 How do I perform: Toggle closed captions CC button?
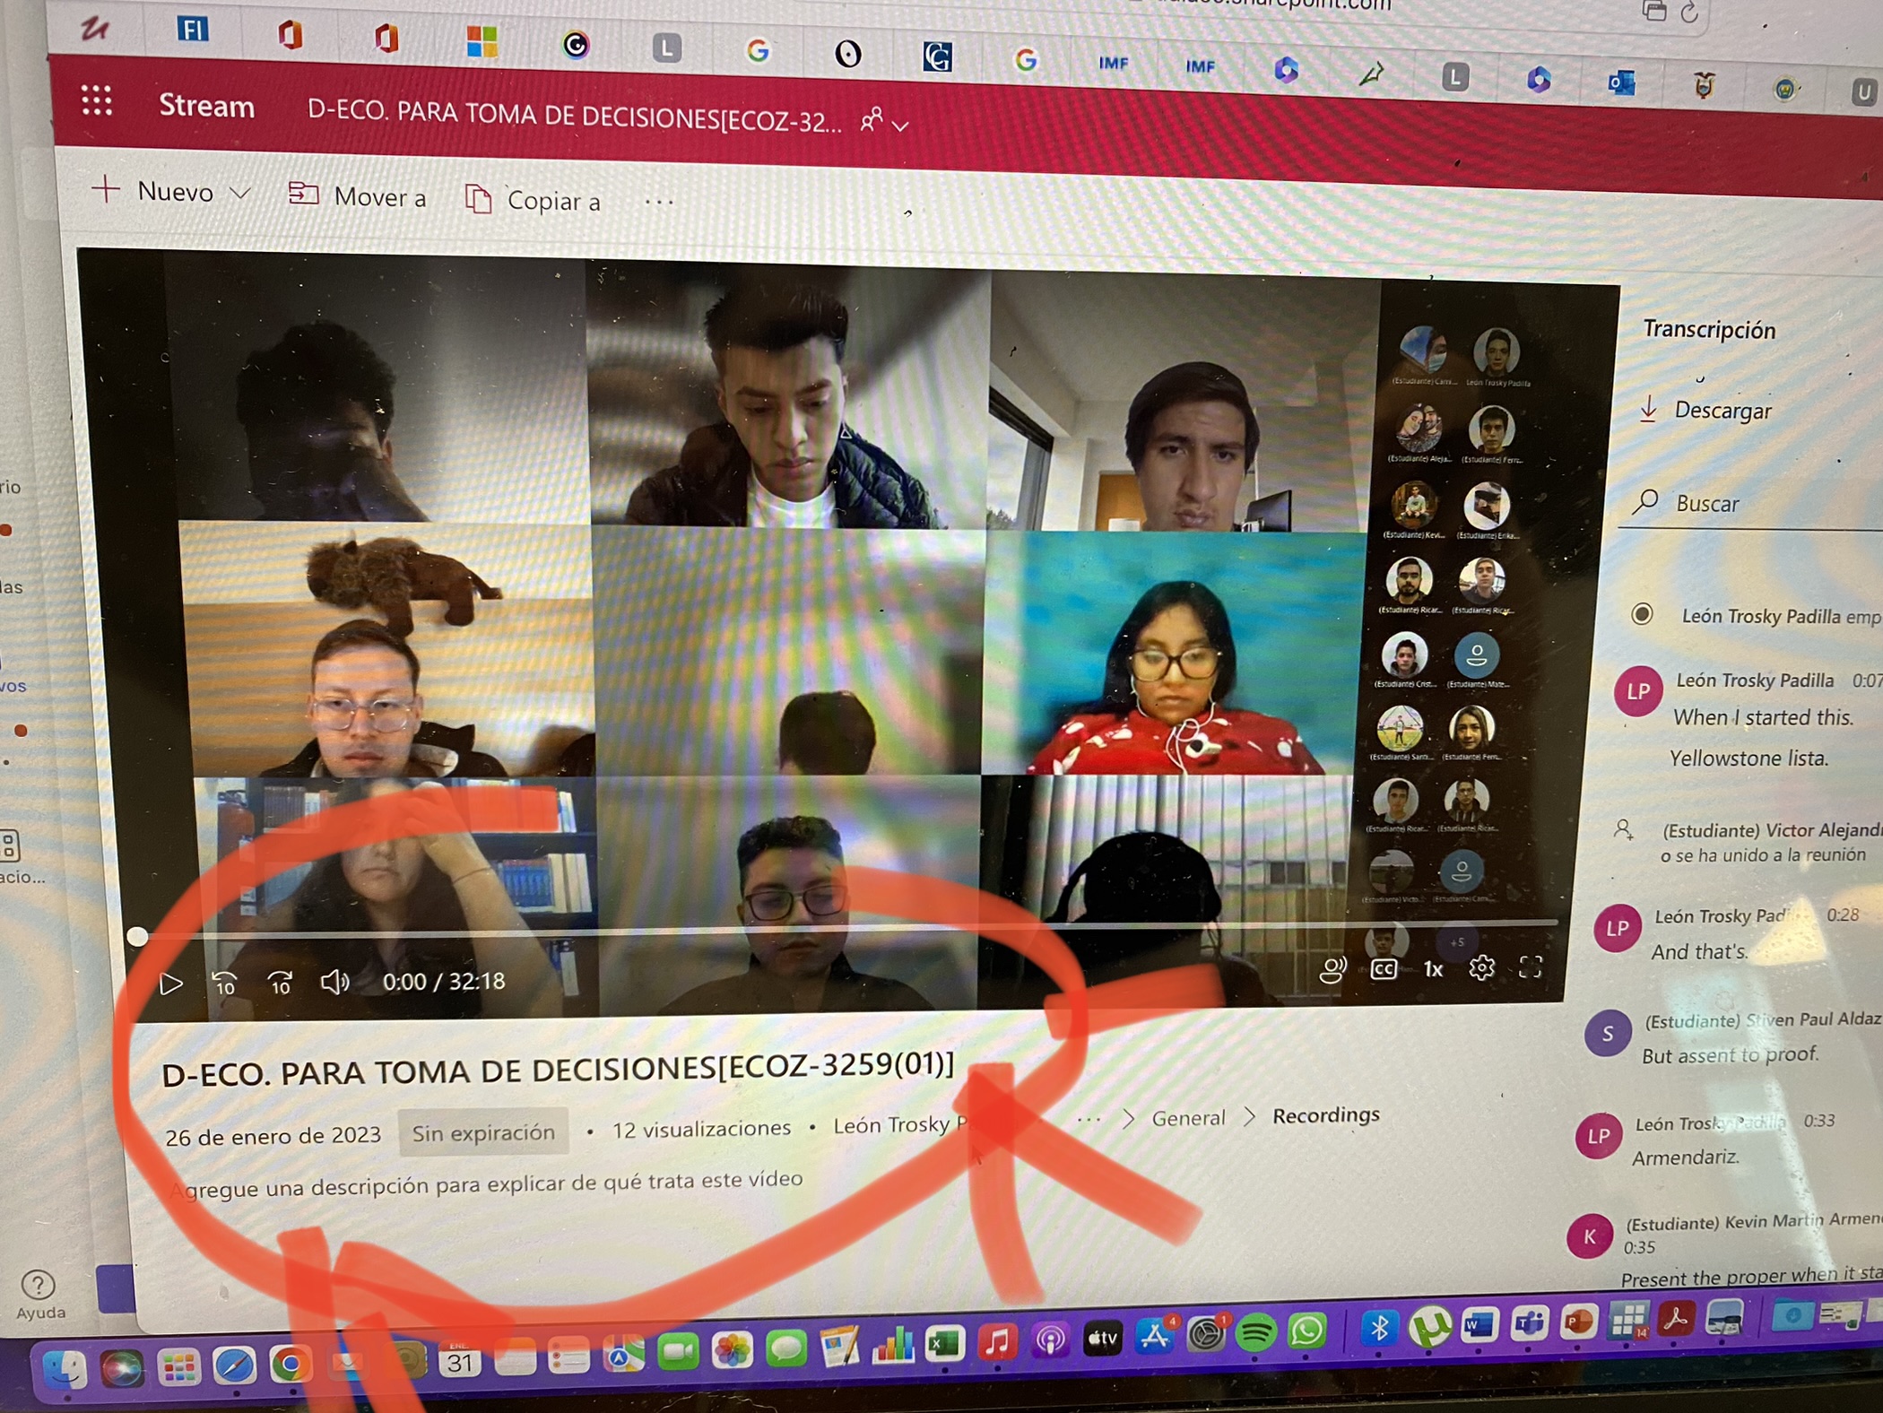[1384, 969]
